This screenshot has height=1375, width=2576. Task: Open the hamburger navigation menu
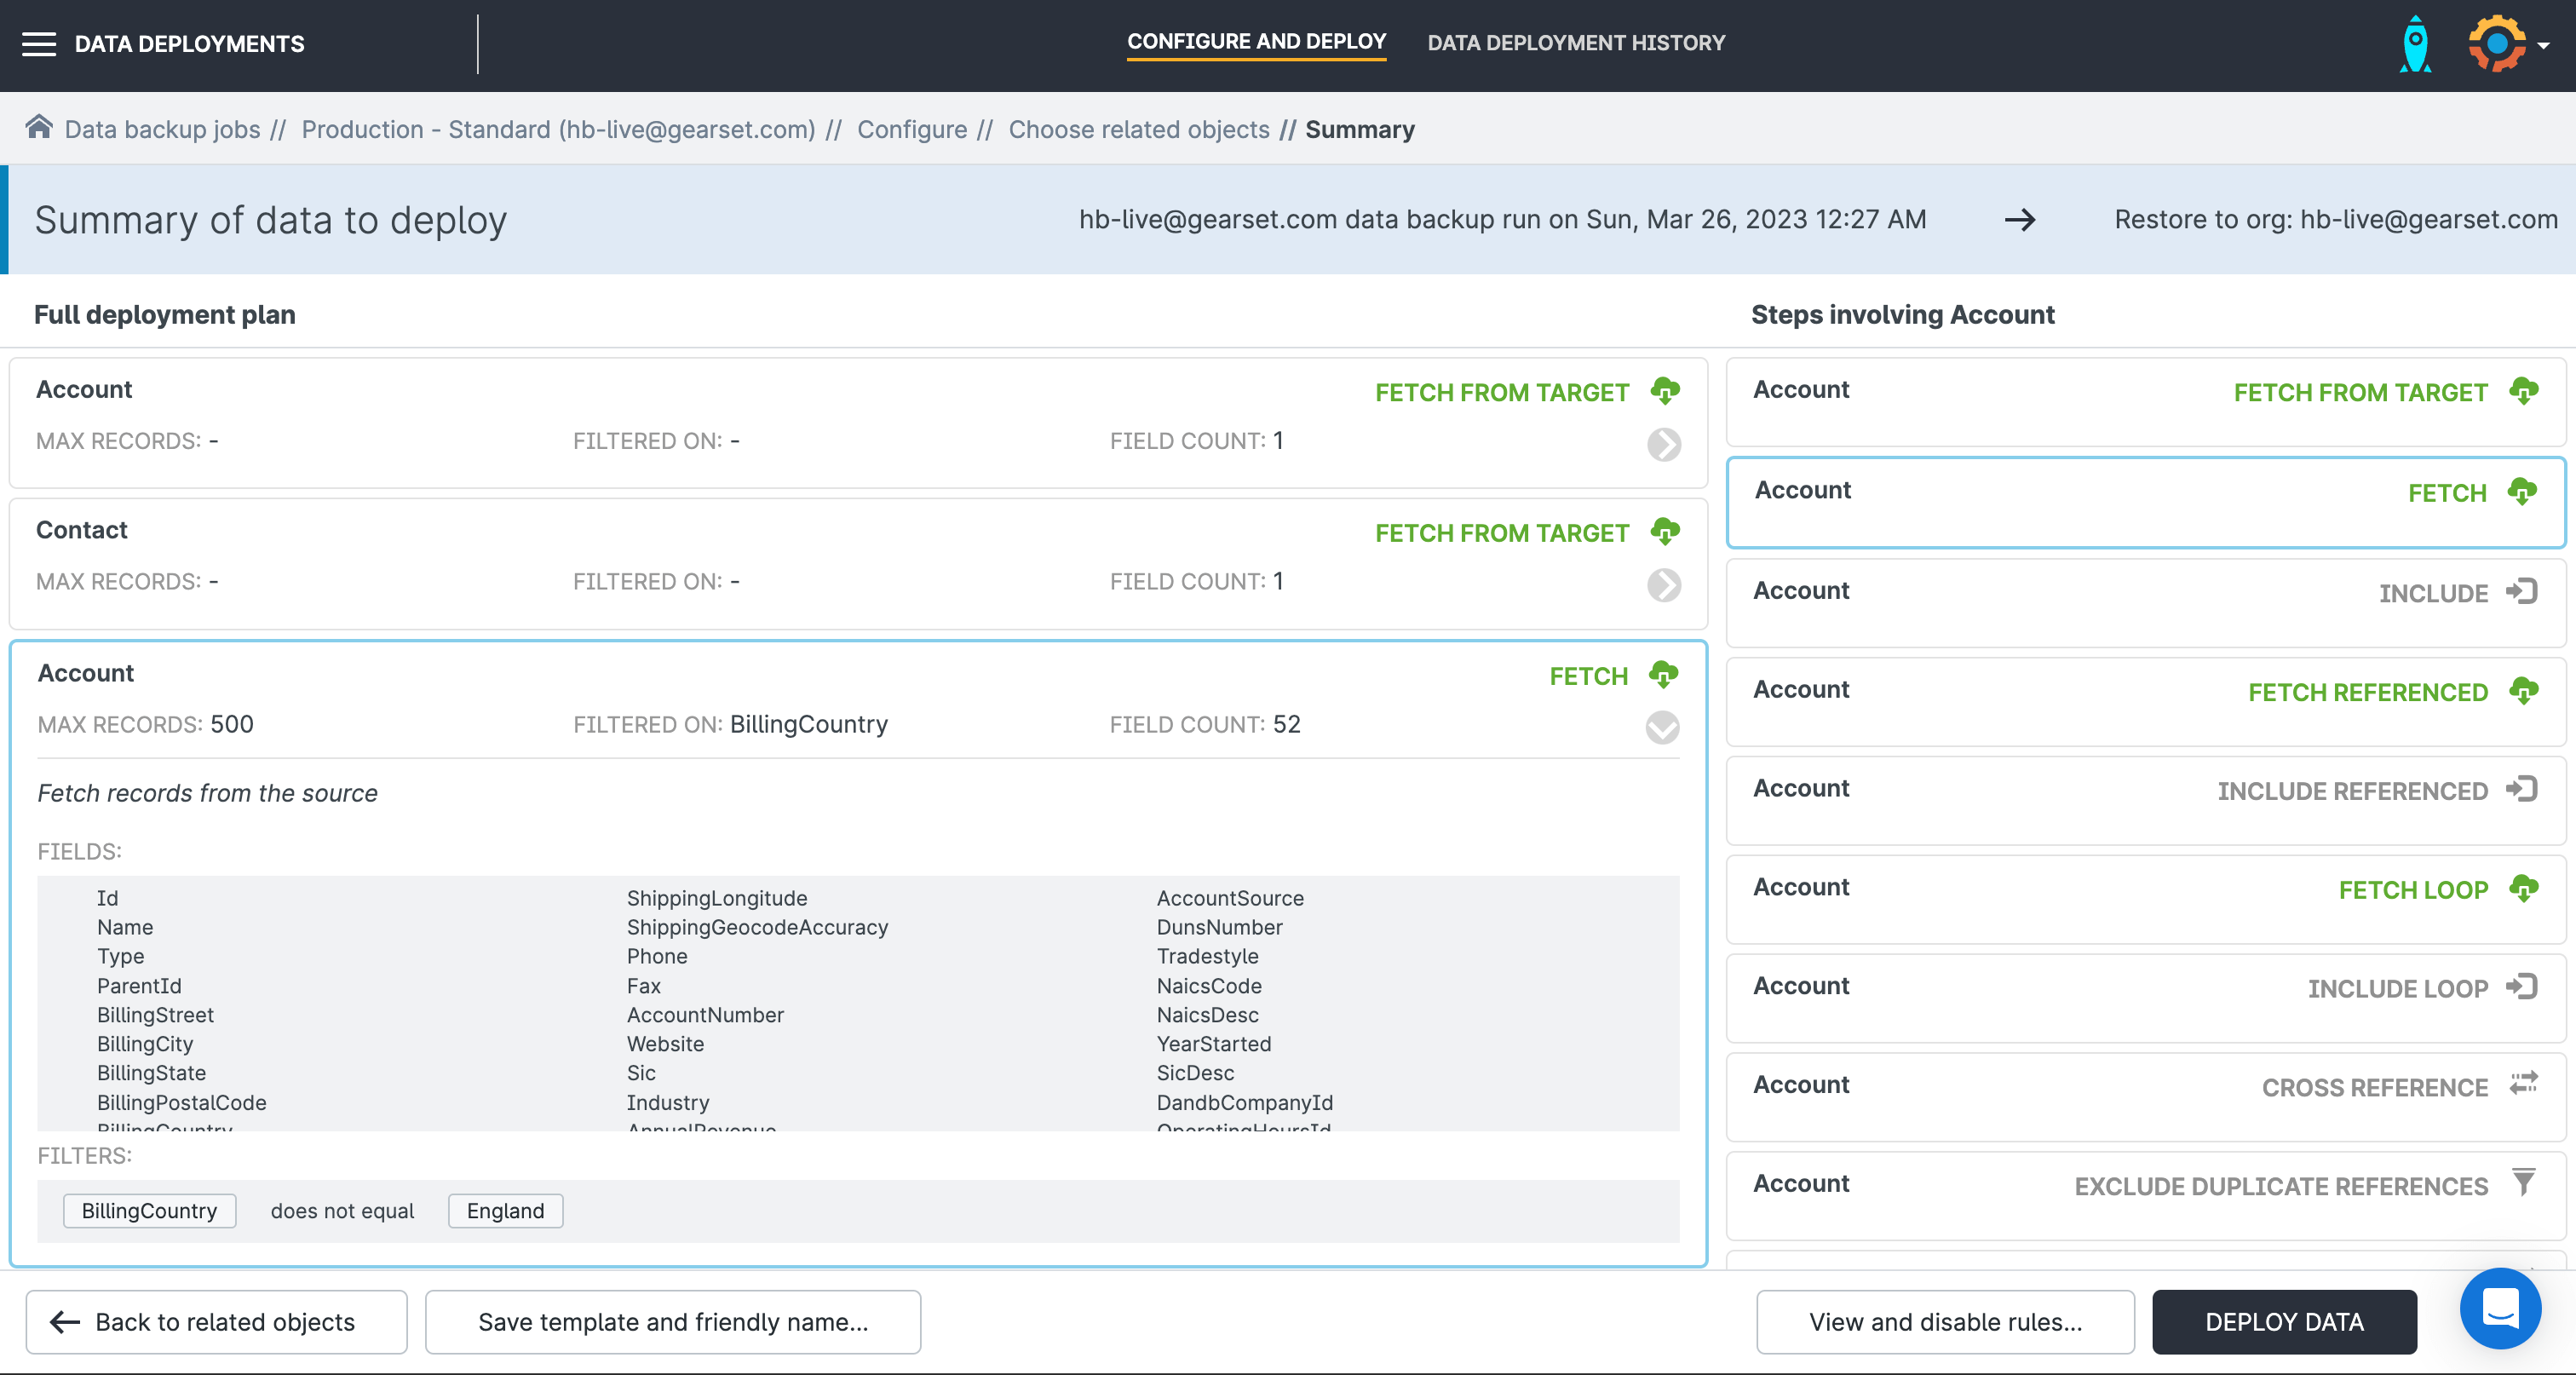coord(39,44)
